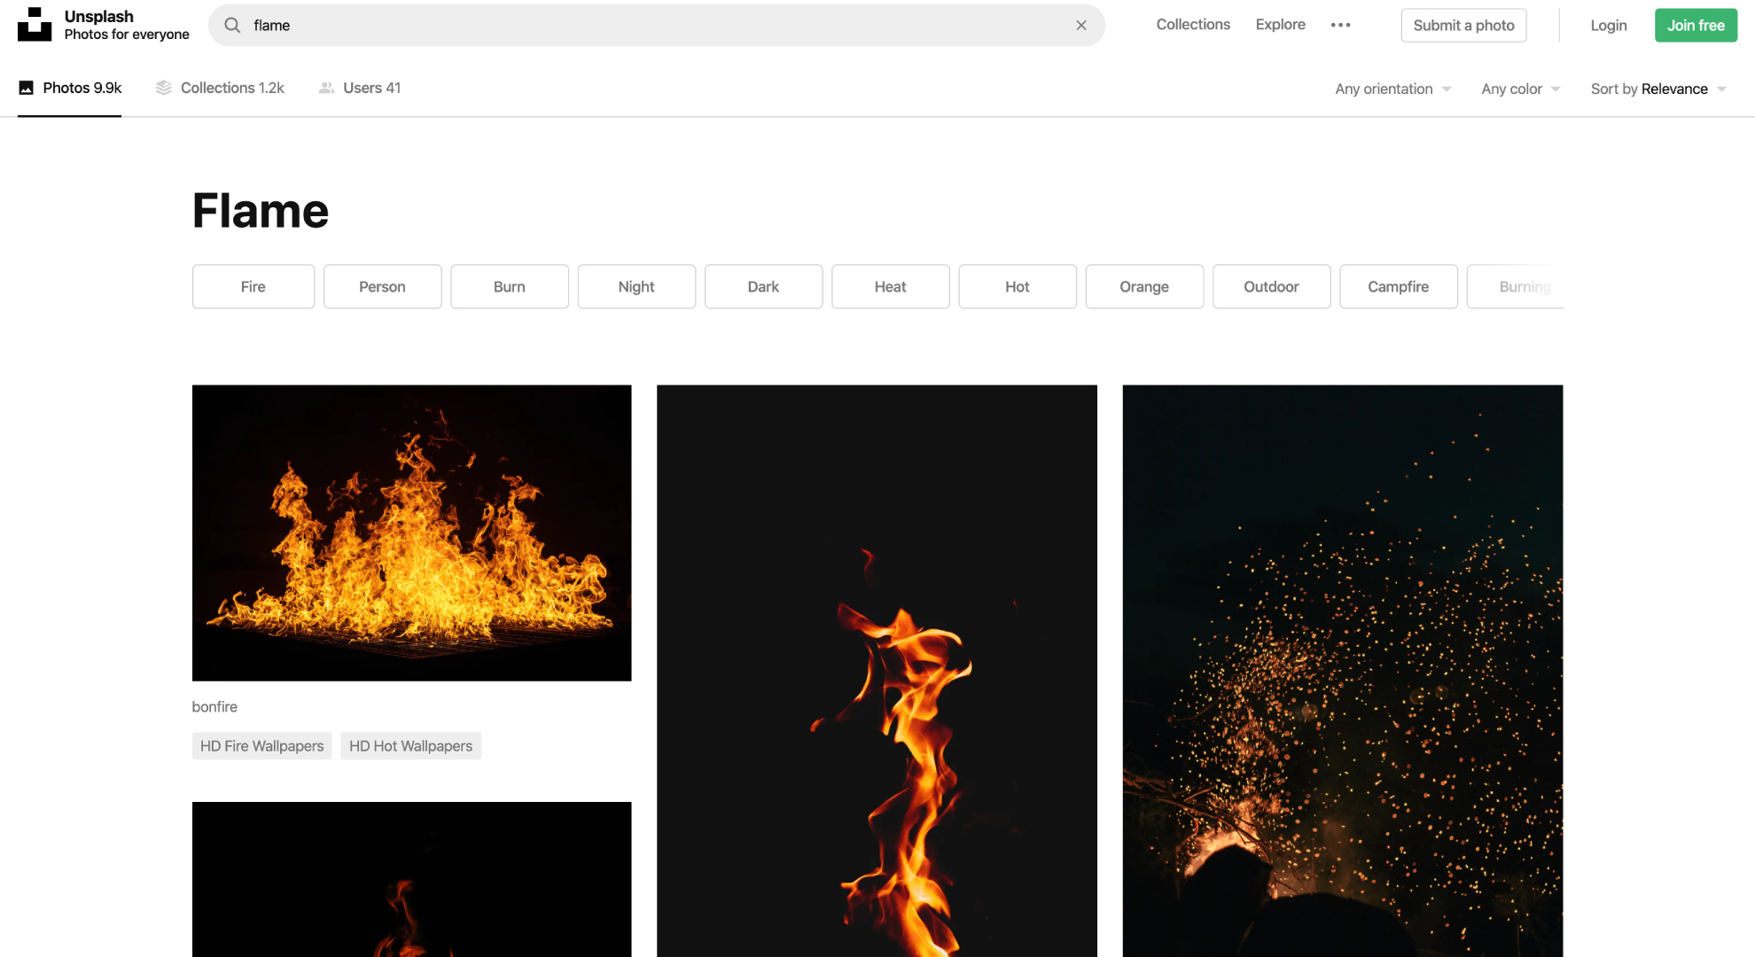Open the Sort by Relevance dropdown
1755x957 pixels.
click(x=1657, y=89)
